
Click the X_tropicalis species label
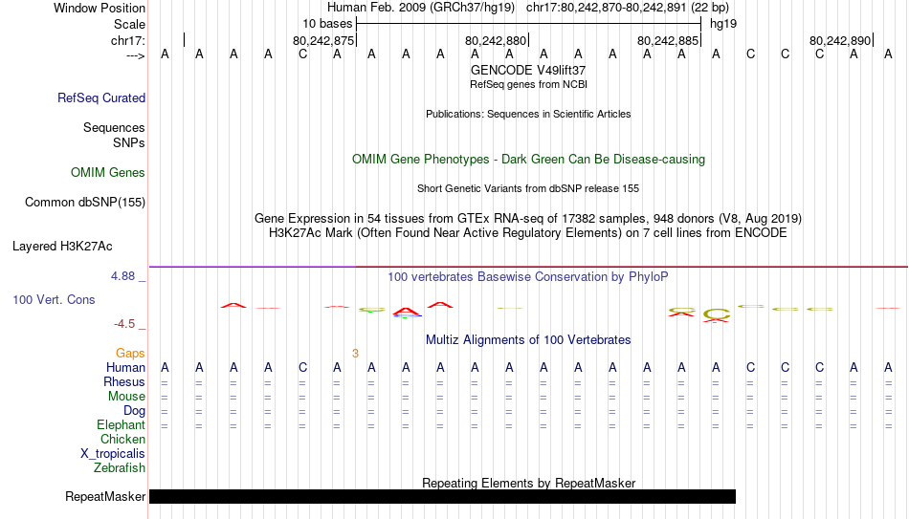coord(113,454)
